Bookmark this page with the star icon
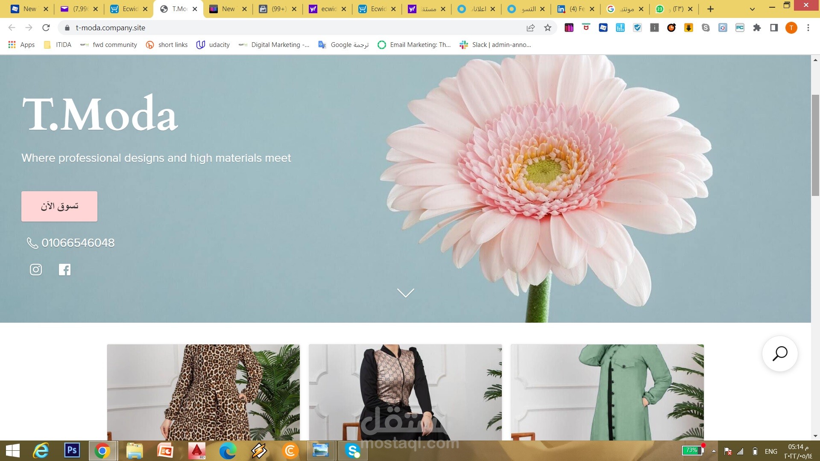The width and height of the screenshot is (820, 461). 548,28
